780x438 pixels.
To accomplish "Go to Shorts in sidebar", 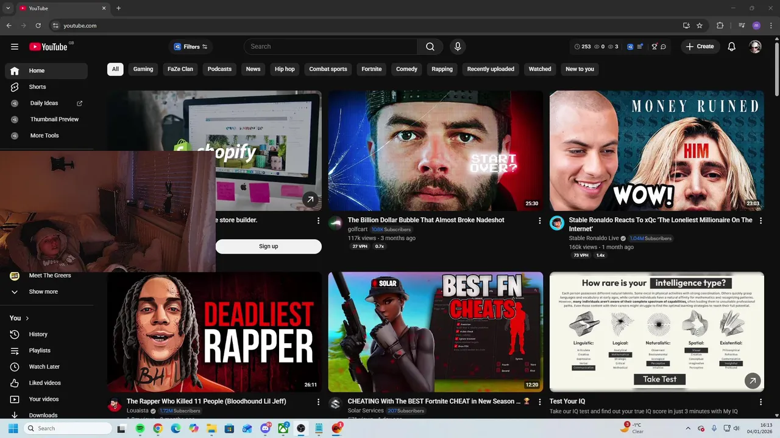I will coord(46,87).
